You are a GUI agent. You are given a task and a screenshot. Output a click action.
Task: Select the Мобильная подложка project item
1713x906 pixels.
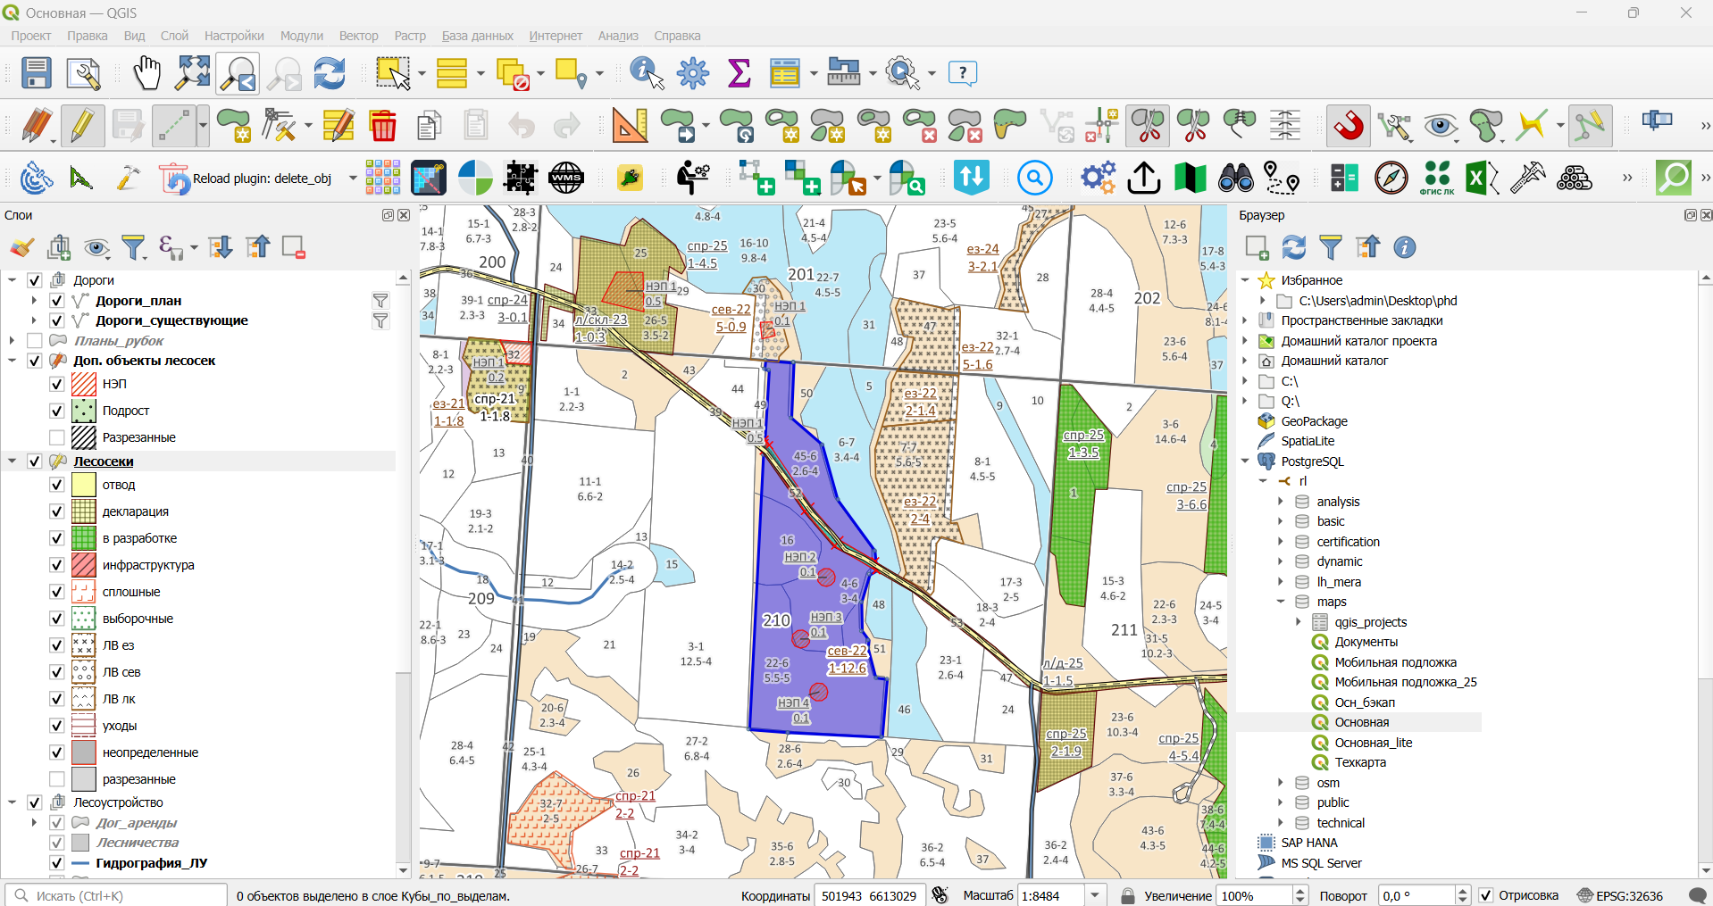pos(1395,662)
